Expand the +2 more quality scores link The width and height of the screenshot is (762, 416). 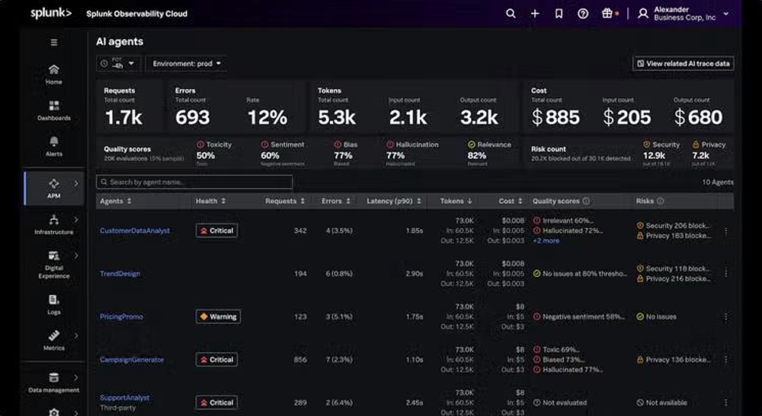pyautogui.click(x=546, y=241)
